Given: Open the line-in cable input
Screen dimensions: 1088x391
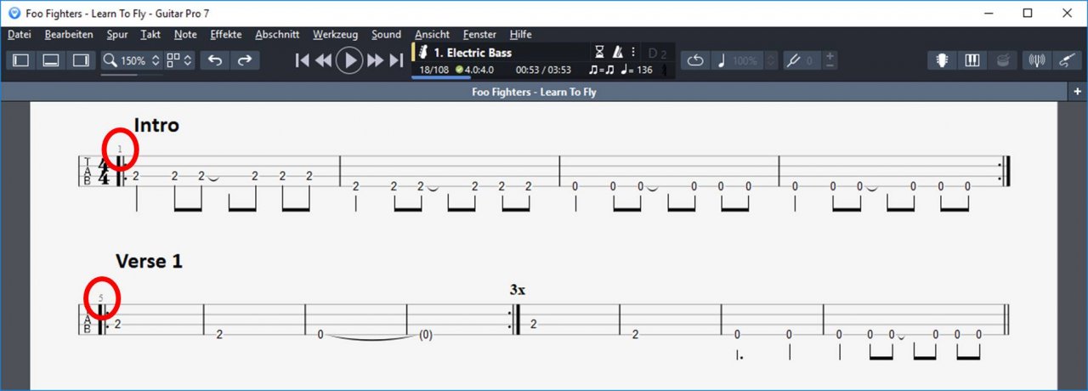Looking at the screenshot, I should pyautogui.click(x=1066, y=60).
